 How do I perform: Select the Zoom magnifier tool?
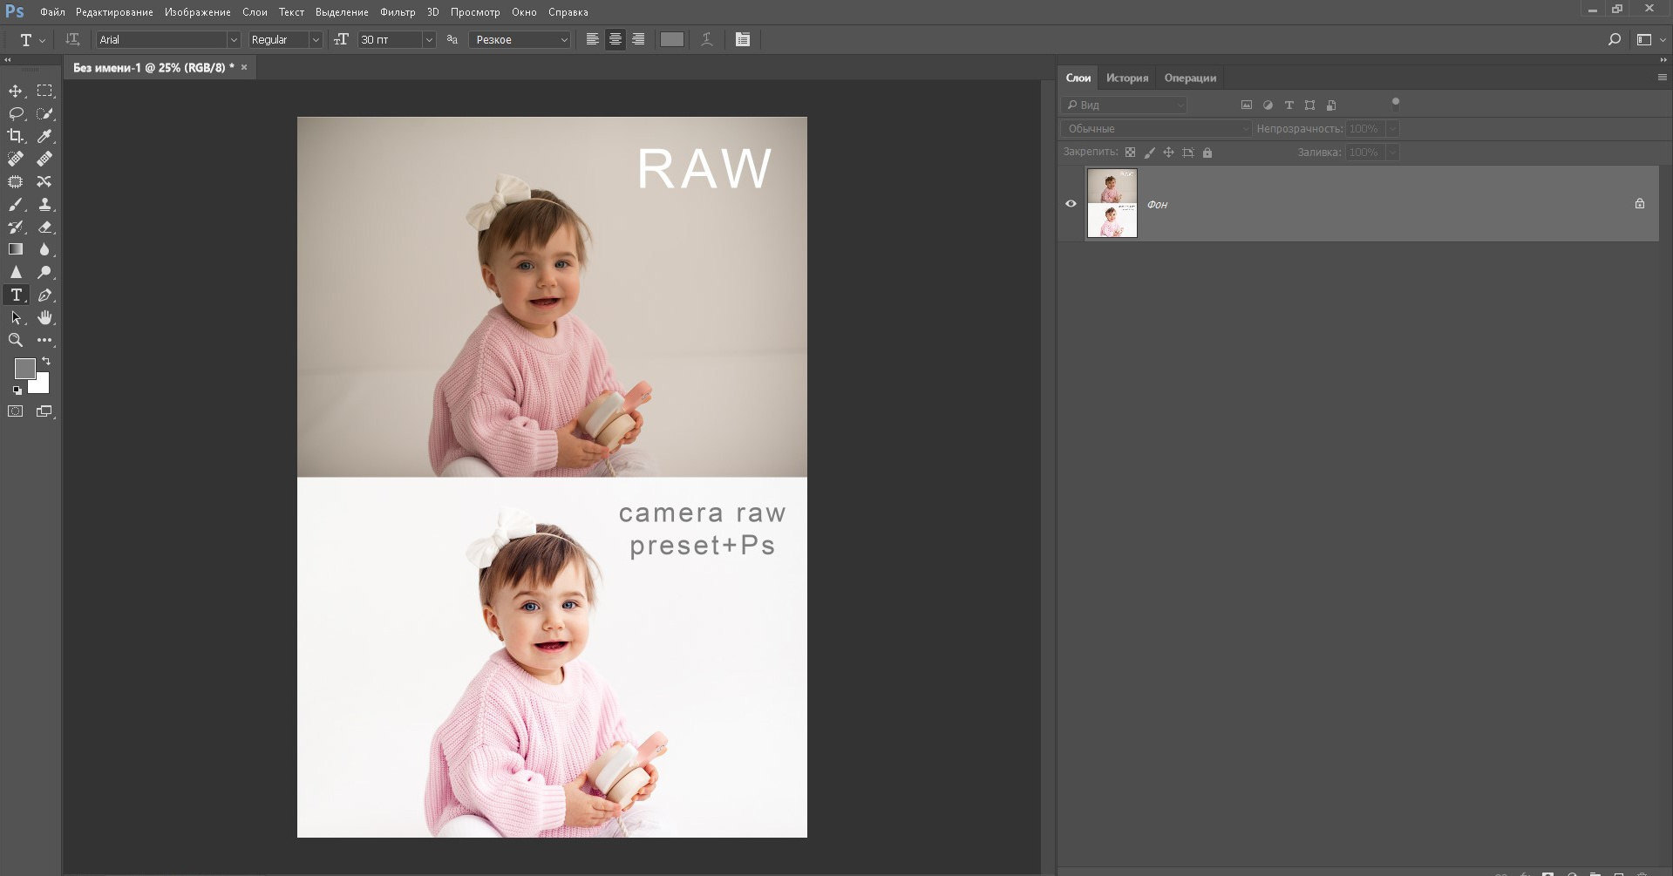16,340
